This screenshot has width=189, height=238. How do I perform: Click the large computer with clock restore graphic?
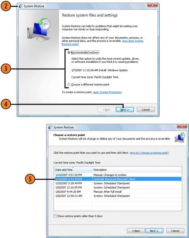tap(39, 30)
